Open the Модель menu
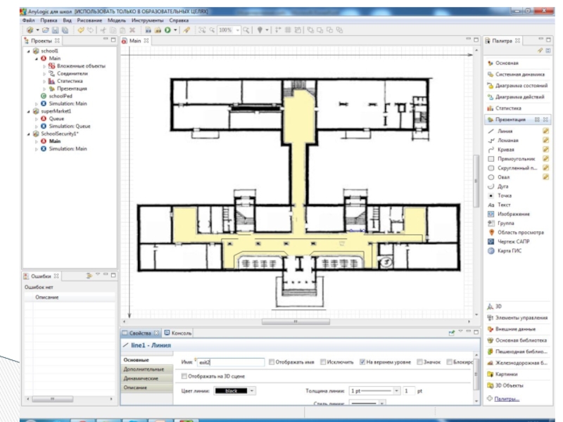Screen dimensions: 563x422 [117, 21]
